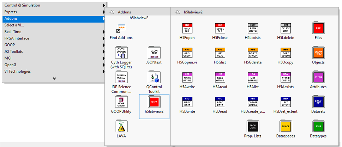This screenshot has width=342, height=147.
Task: Pin the Addons palette with thumbtack
Action: [112, 12]
